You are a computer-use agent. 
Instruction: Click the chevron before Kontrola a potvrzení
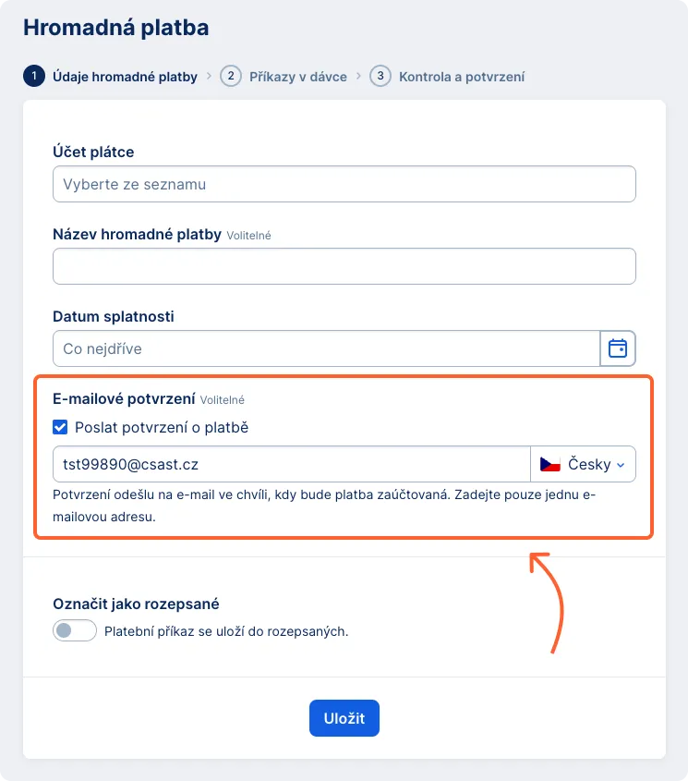(x=357, y=76)
